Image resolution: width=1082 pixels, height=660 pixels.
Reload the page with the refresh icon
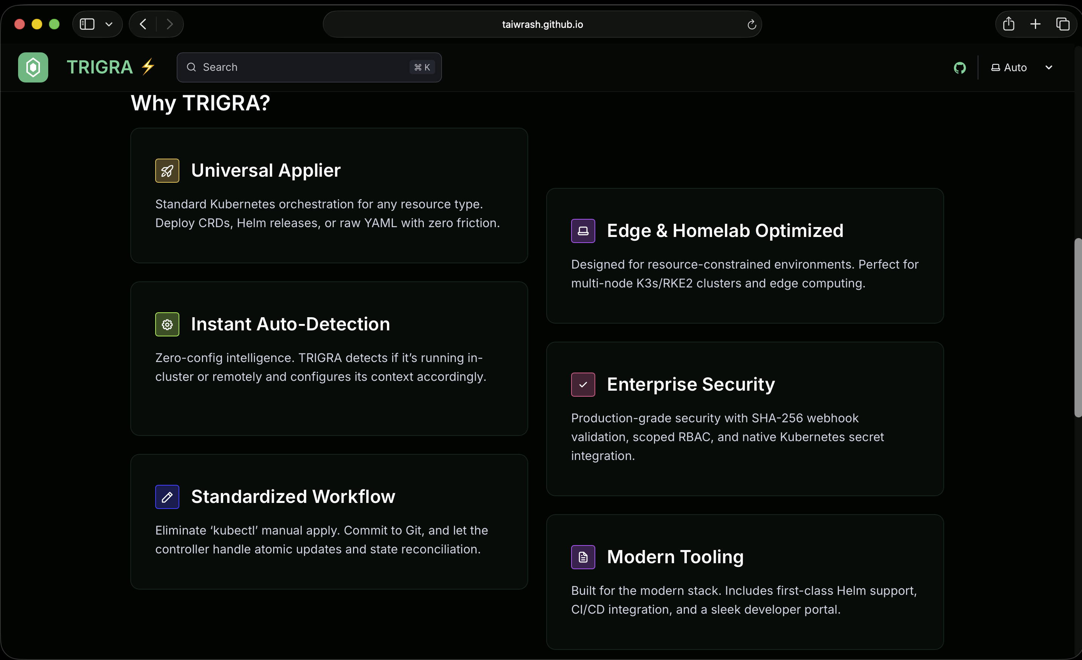coord(751,24)
